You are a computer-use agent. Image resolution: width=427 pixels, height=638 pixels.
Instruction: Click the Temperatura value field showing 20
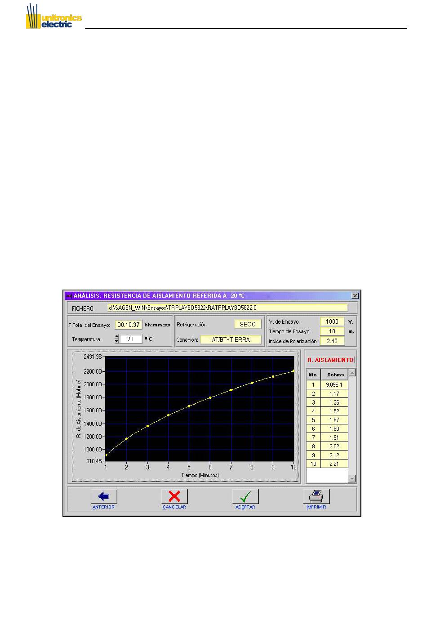point(131,339)
